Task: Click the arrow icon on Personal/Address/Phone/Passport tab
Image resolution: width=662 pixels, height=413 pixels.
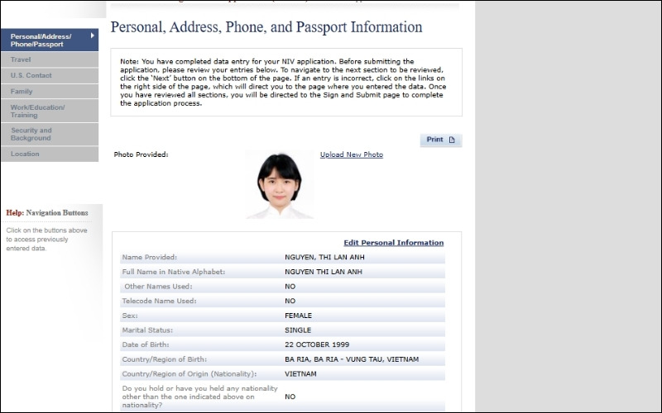Action: [x=92, y=36]
